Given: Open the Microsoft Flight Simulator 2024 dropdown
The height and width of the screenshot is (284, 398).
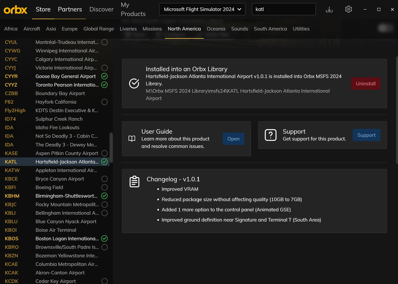Looking at the screenshot, I should [202, 9].
